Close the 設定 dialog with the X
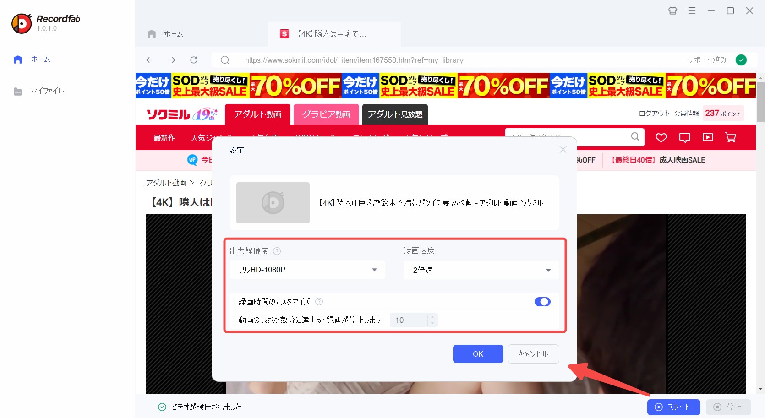The width and height of the screenshot is (765, 418). click(x=563, y=150)
